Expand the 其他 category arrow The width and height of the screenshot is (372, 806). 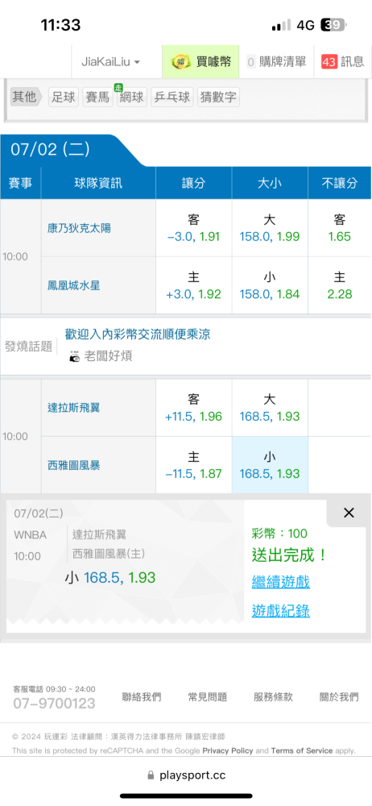pos(27,97)
